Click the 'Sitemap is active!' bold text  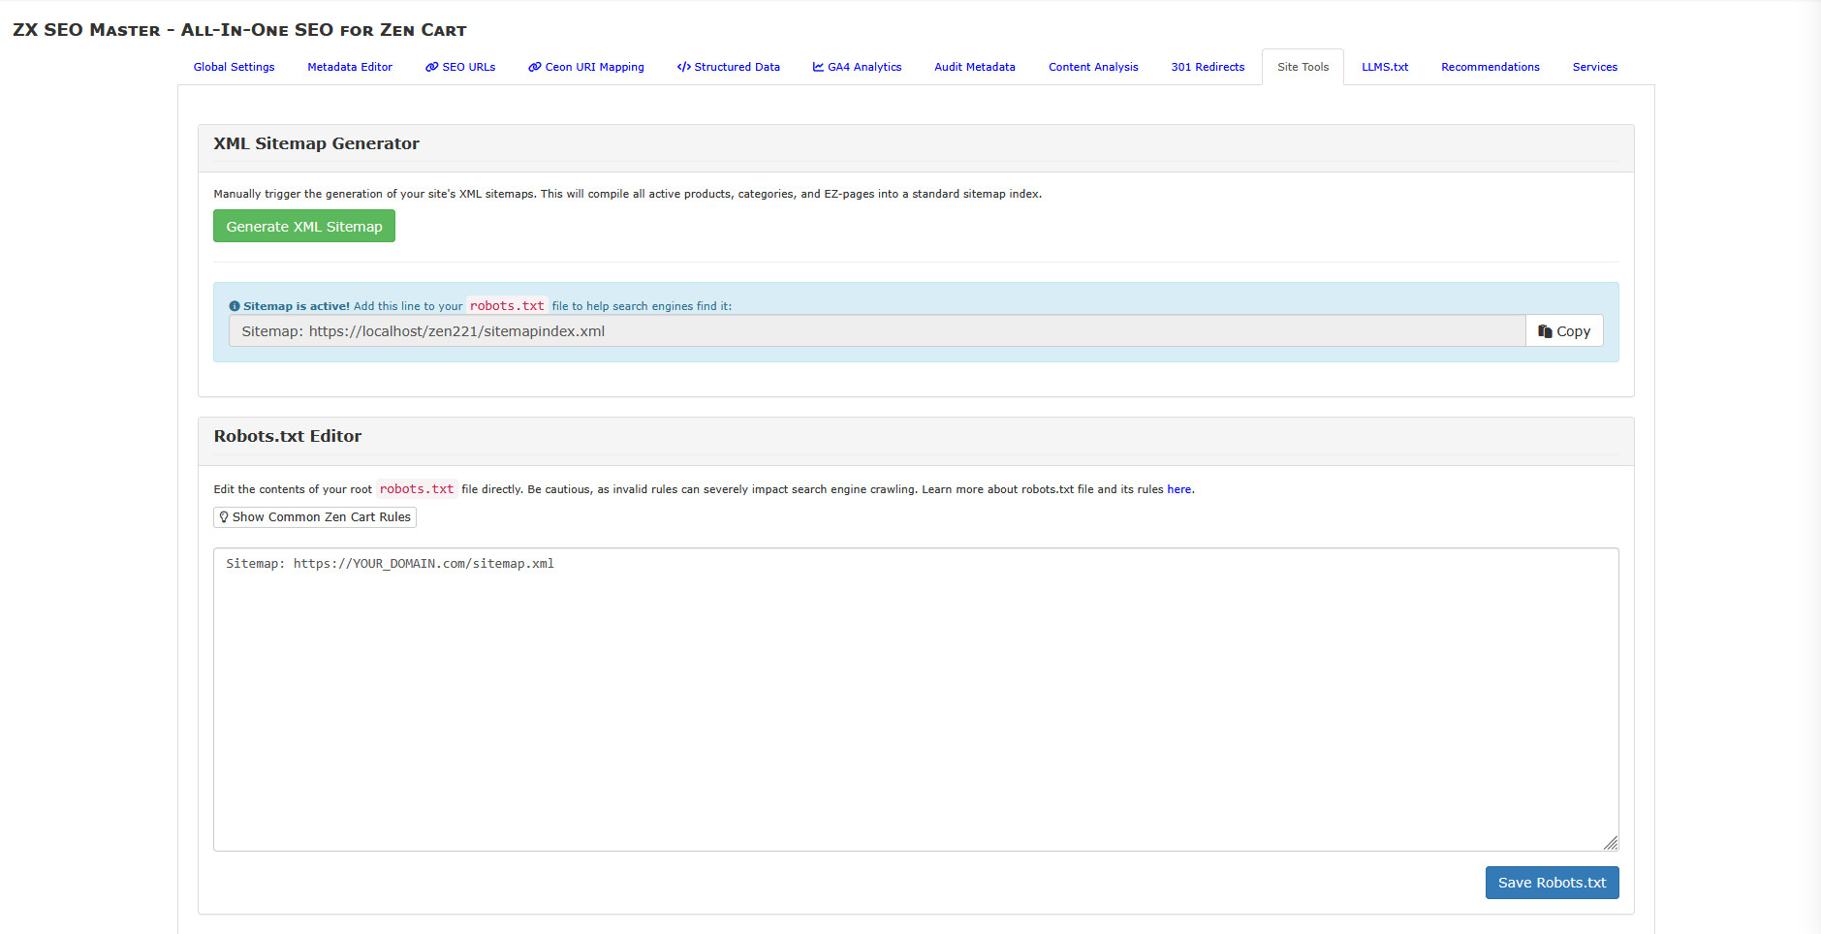[x=297, y=306]
